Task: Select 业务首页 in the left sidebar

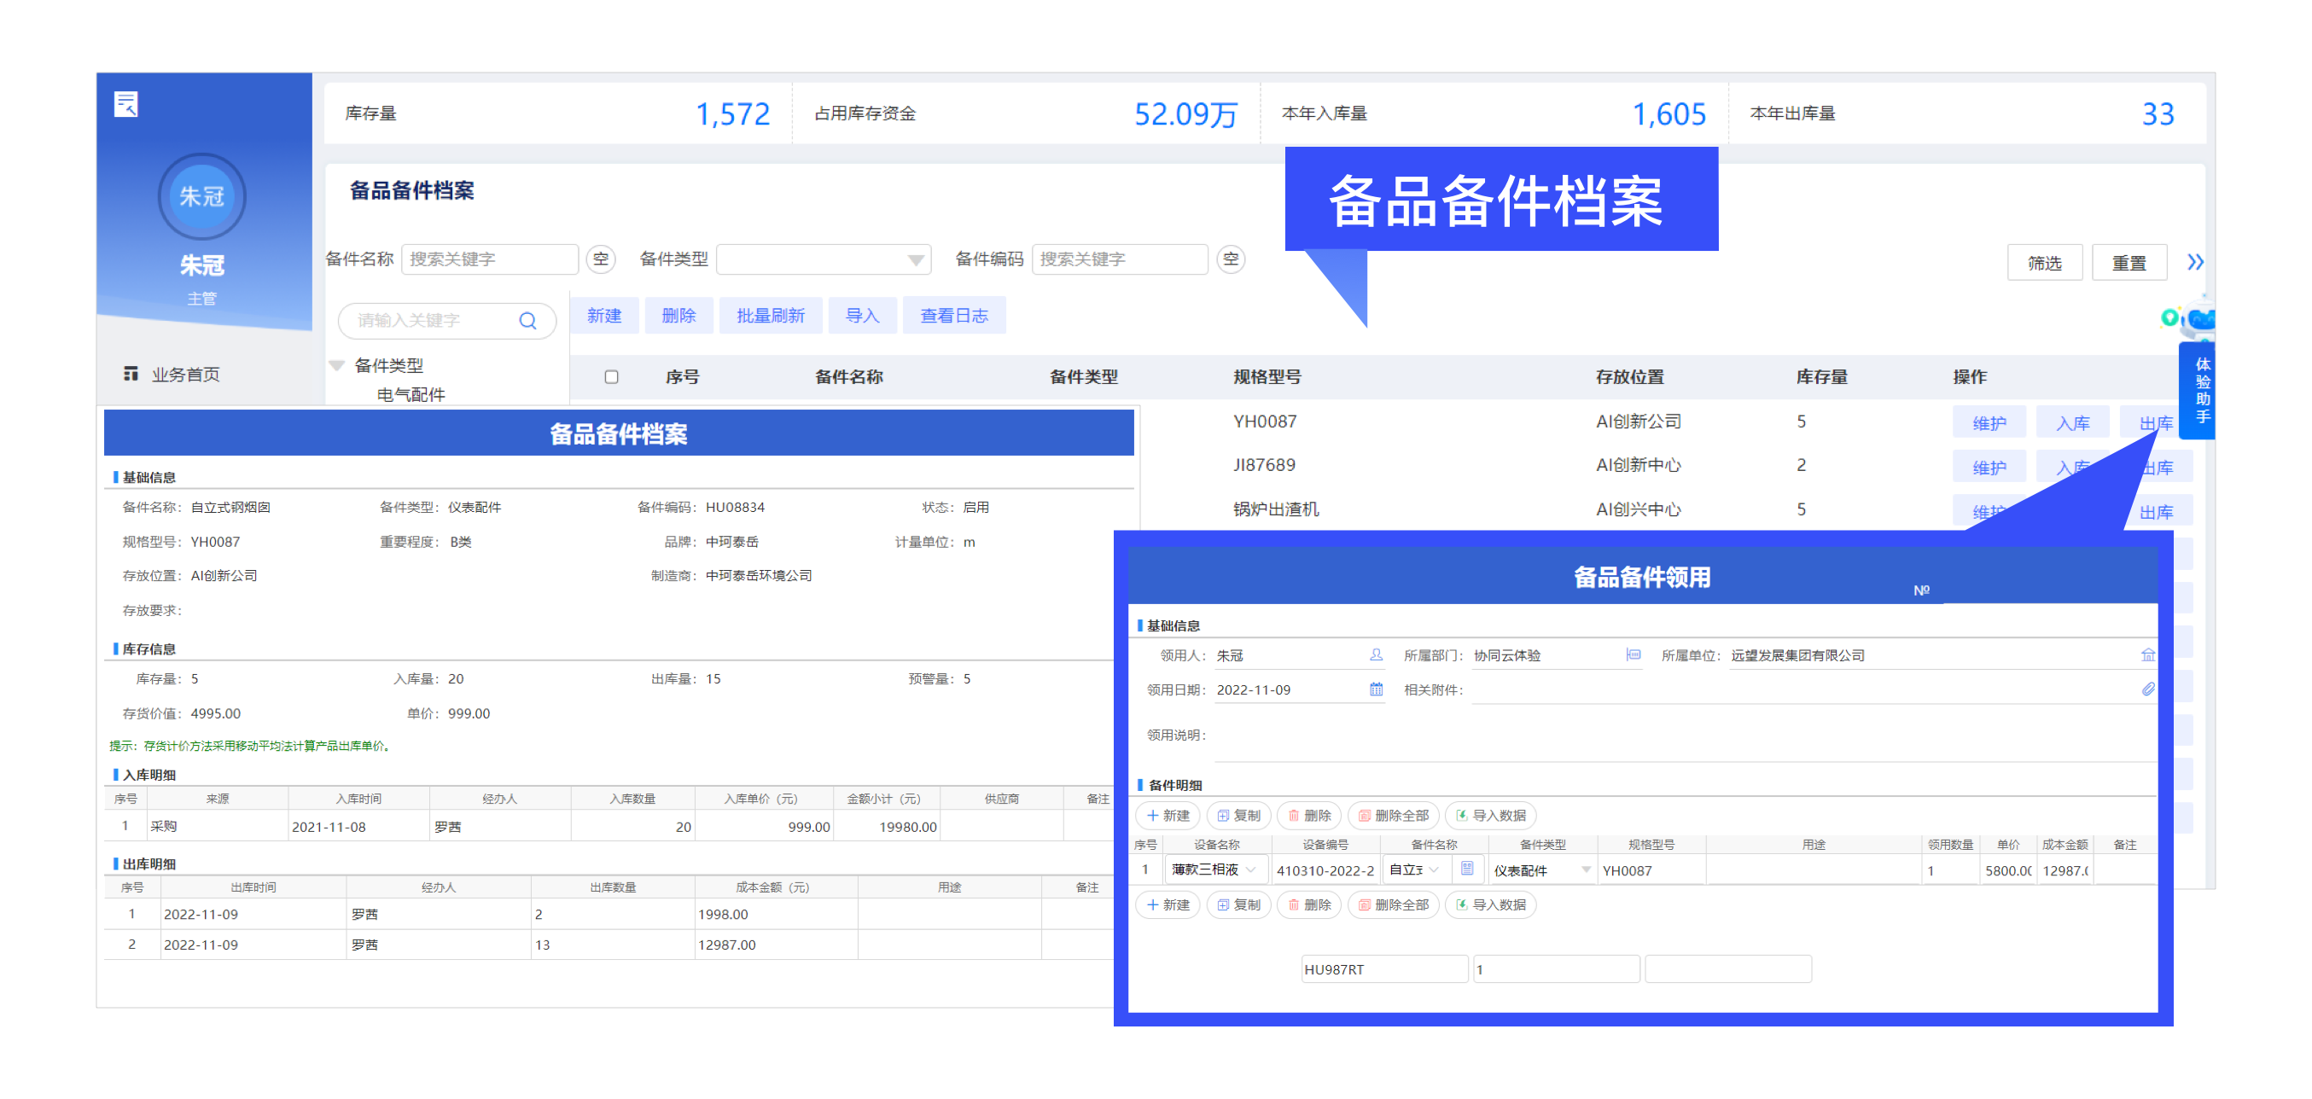Action: click(188, 374)
